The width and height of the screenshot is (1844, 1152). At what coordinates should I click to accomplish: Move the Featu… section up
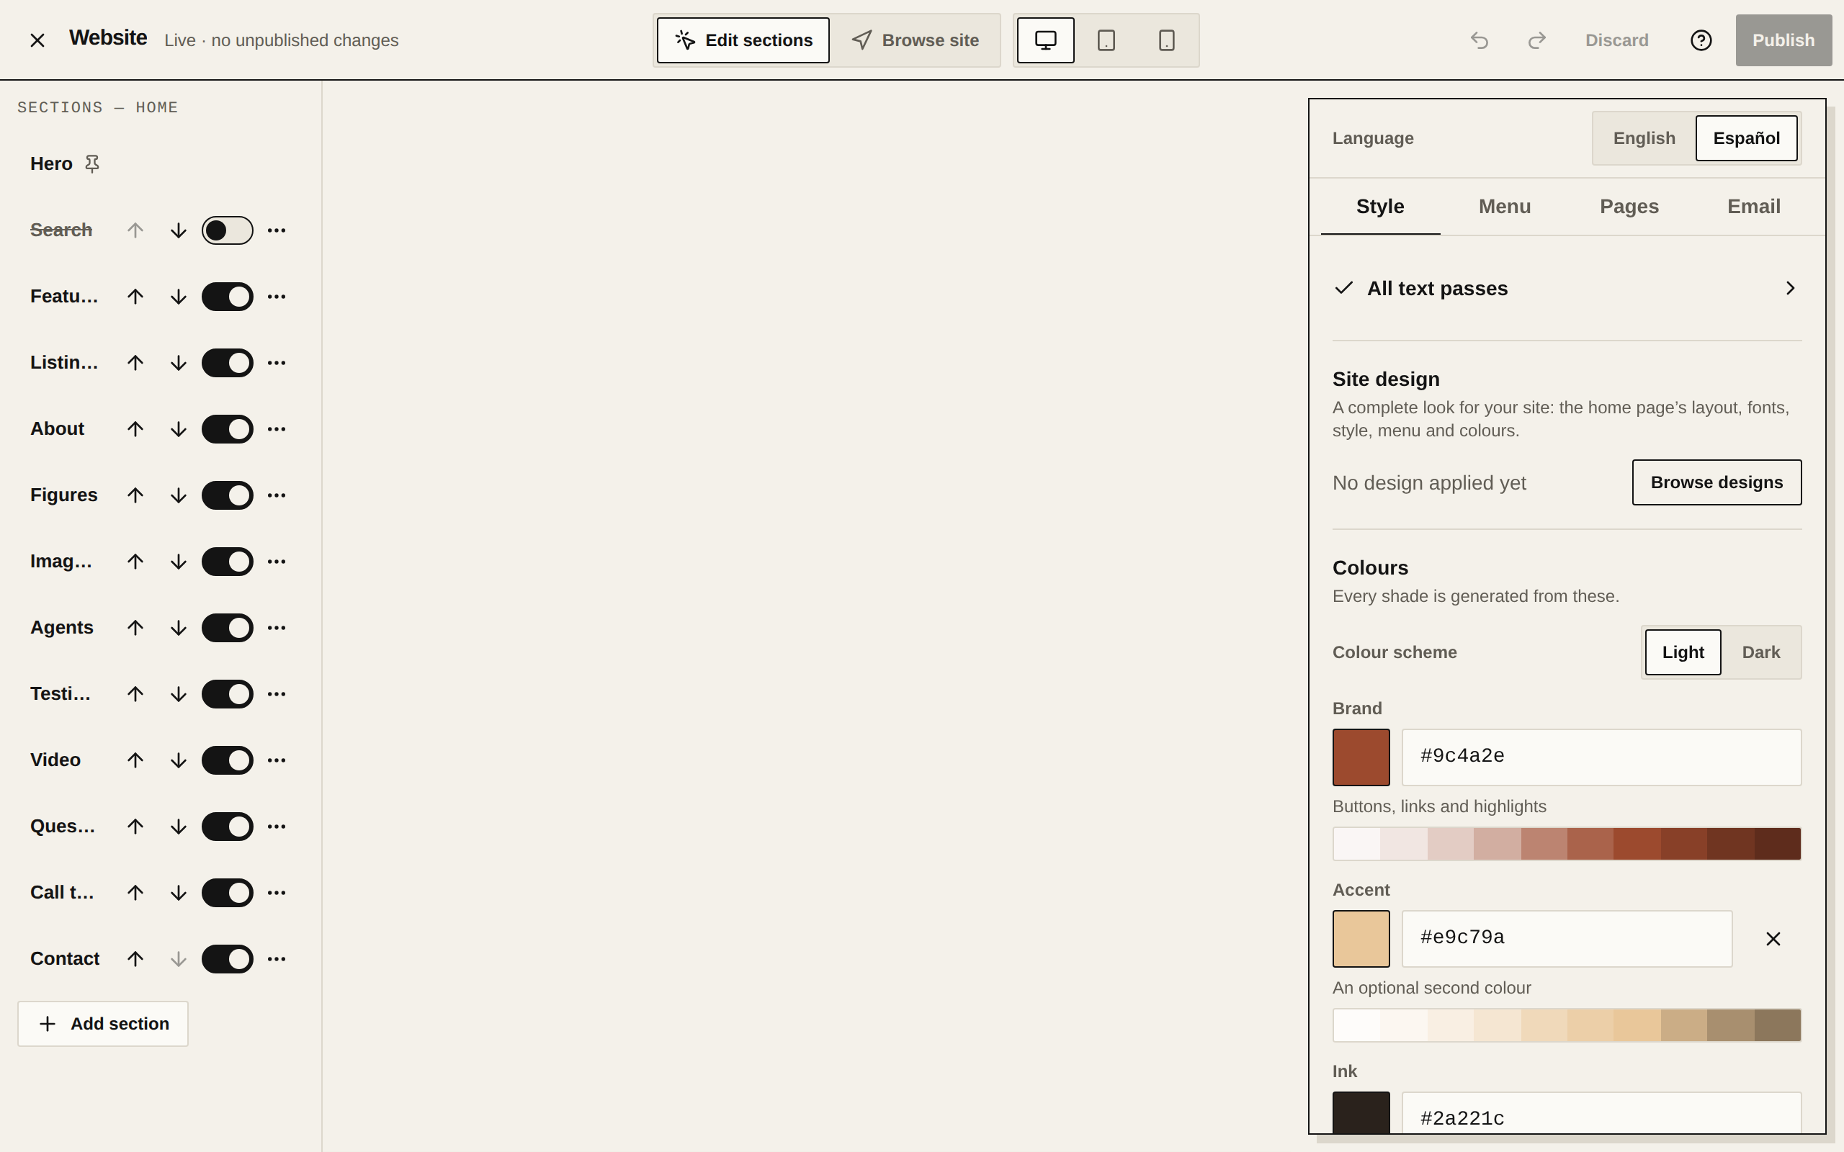(x=135, y=297)
